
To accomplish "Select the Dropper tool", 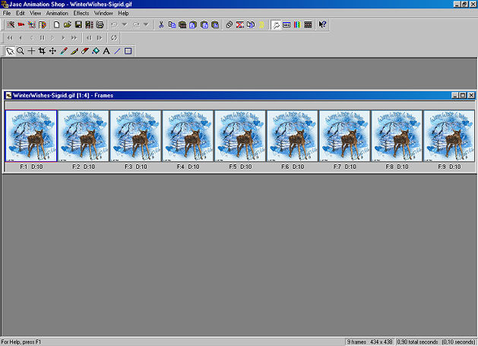I will pyautogui.click(x=63, y=51).
